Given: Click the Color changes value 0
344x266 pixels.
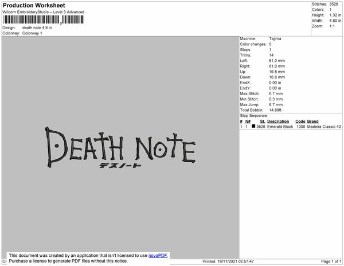Looking at the screenshot, I should [x=270, y=44].
